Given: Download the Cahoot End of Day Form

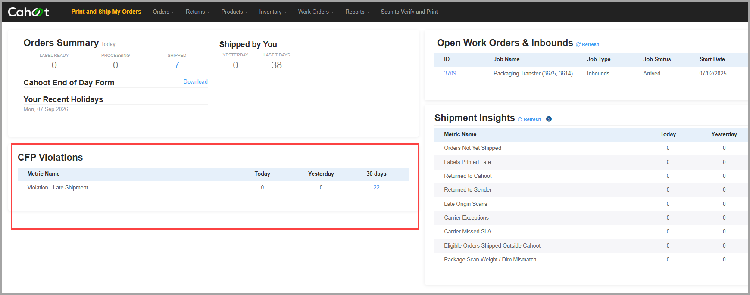Looking at the screenshot, I should click(195, 81).
